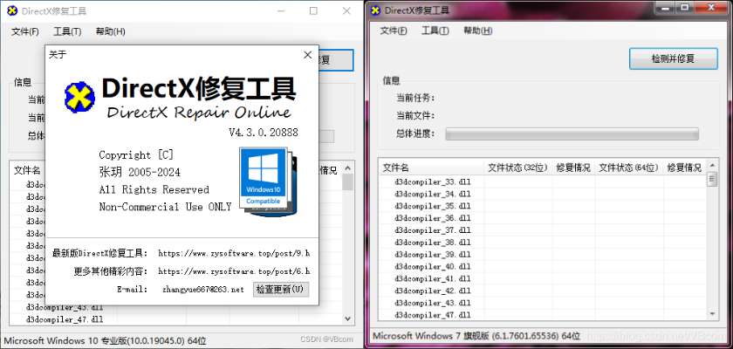This screenshot has width=733, height=349.
Task: Open 文件(F) menu in Windows 7 window
Action: 394,31
